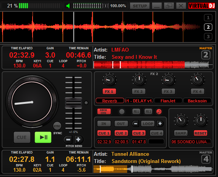This screenshot has width=218, height=177.
Task: Open FlanJet effect selection dropdown
Action: [x=168, y=100]
